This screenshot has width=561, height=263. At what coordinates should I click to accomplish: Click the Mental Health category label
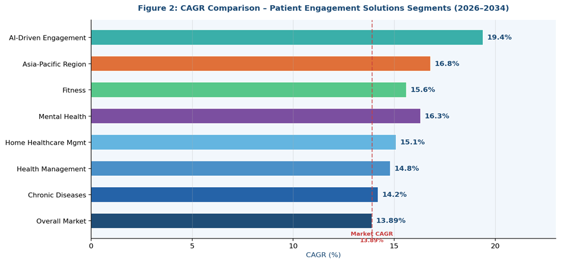62,117
